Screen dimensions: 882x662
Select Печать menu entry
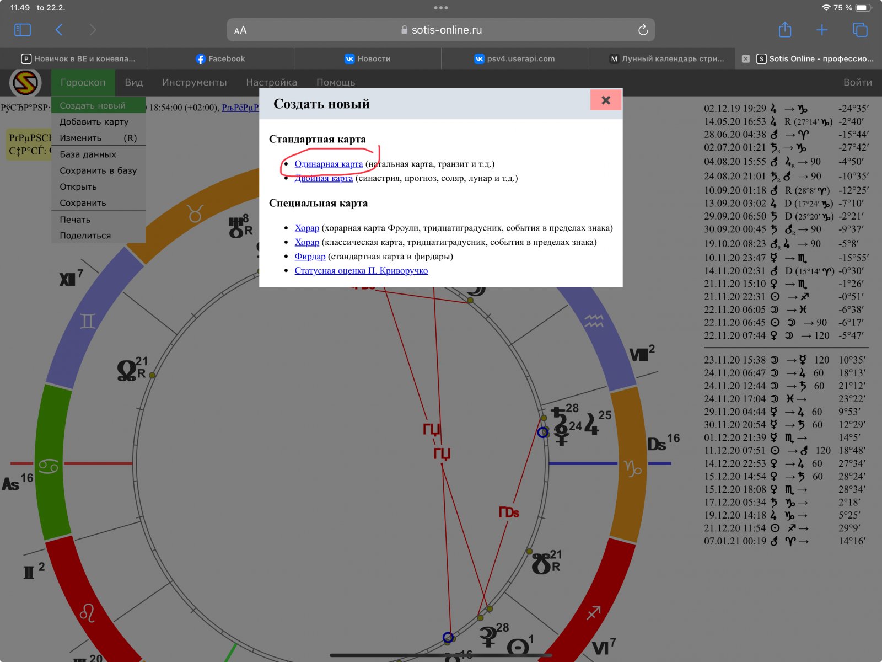[98, 220]
